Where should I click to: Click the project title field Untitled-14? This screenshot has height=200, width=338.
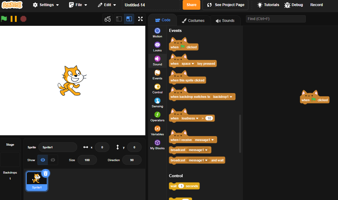tap(151, 5)
